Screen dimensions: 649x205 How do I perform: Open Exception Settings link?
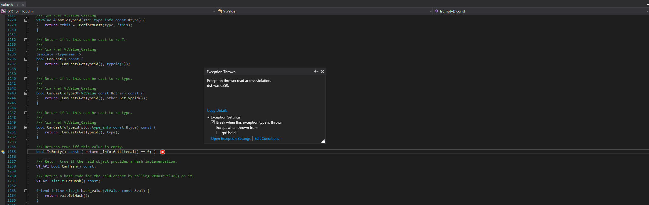click(231, 139)
